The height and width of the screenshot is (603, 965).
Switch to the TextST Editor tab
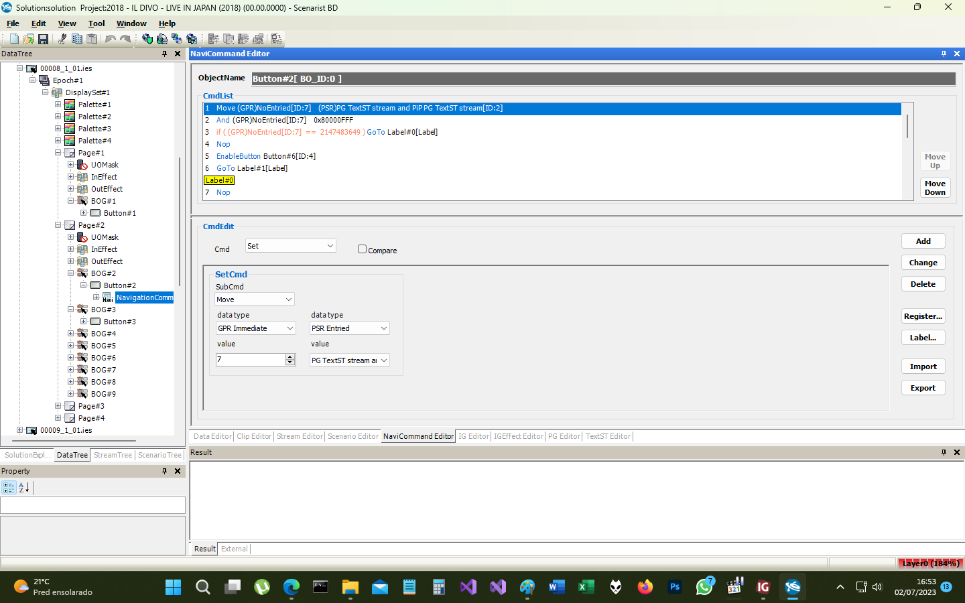(608, 436)
